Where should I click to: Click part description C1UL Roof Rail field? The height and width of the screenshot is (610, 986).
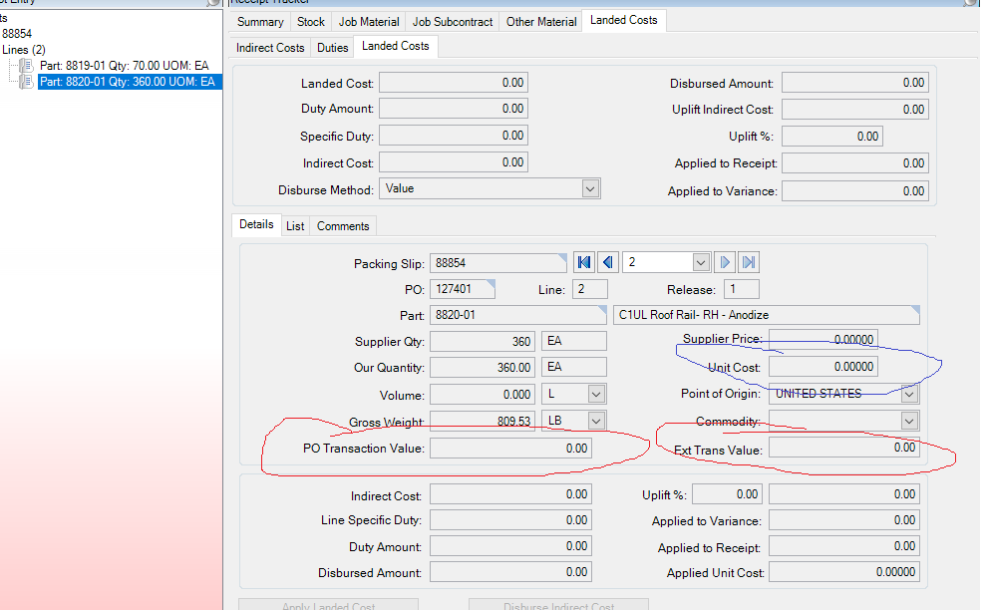[x=767, y=315]
